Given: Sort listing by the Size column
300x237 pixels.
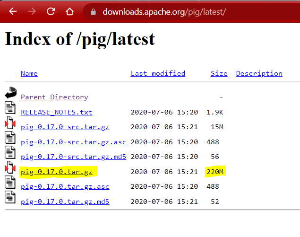Looking at the screenshot, I should point(219,73).
